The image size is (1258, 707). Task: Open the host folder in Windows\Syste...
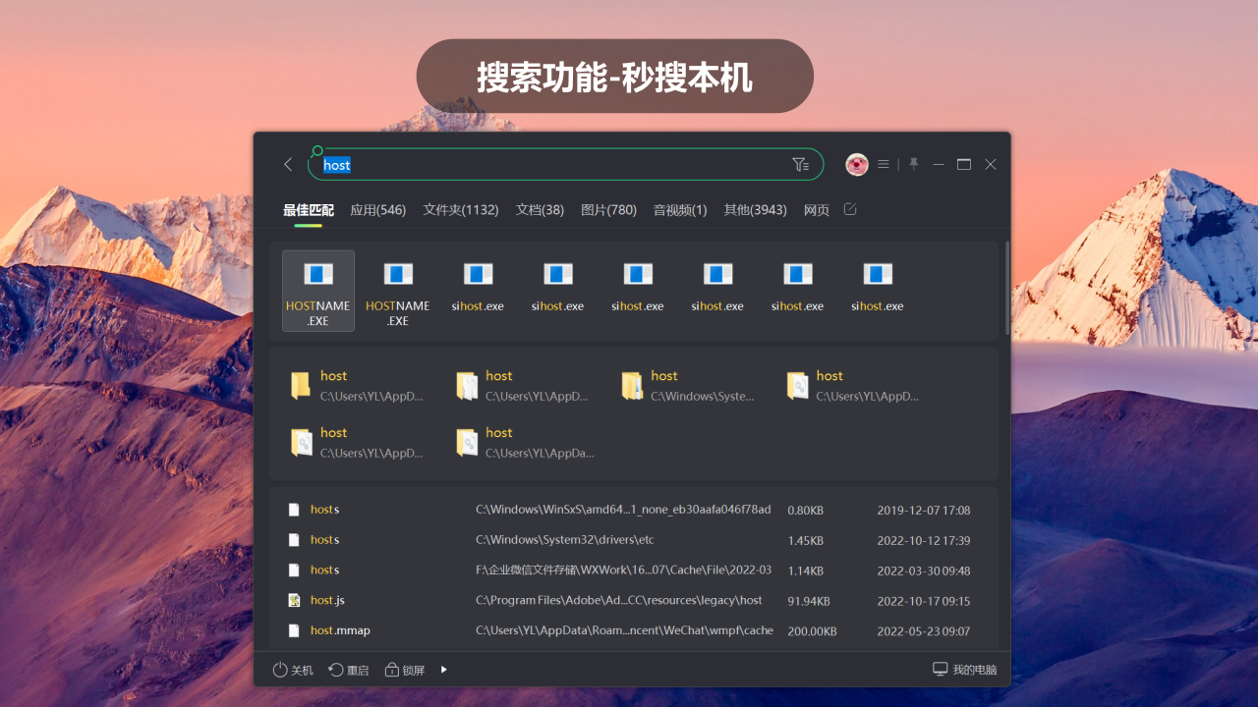(x=688, y=384)
